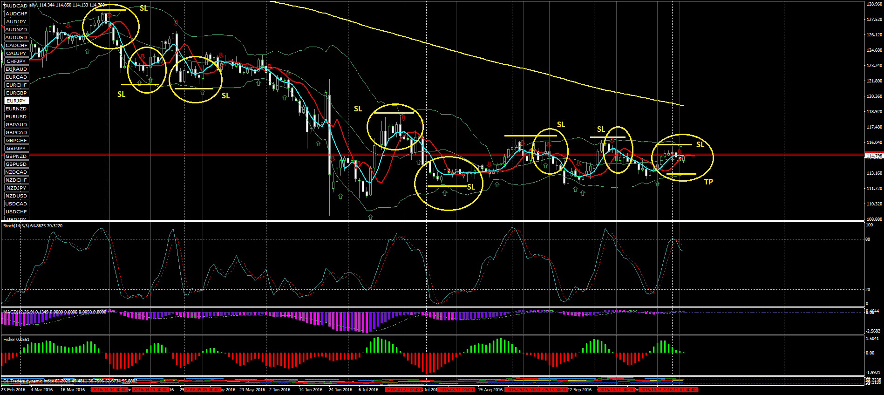Click the 128.960 price axis value
Screen dimensions: 884x395
coord(874,4)
